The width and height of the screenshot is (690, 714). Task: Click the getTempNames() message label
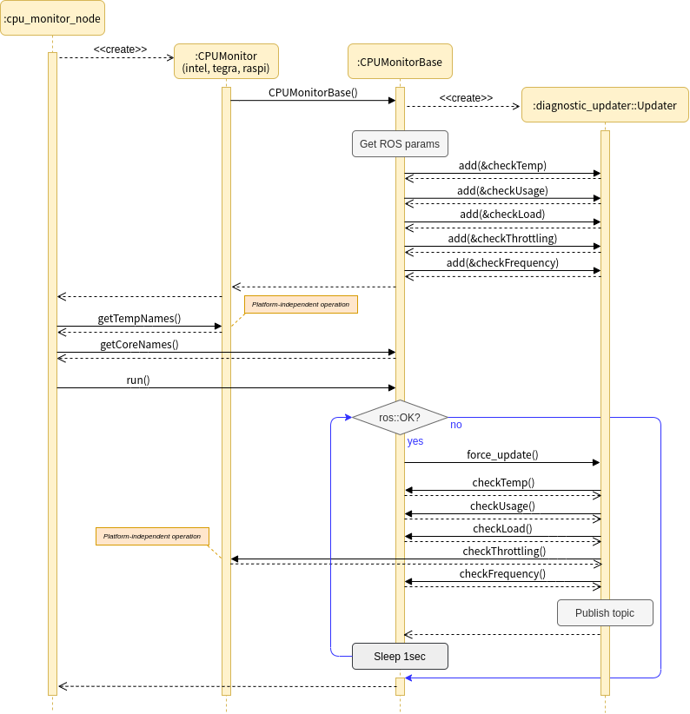click(139, 319)
